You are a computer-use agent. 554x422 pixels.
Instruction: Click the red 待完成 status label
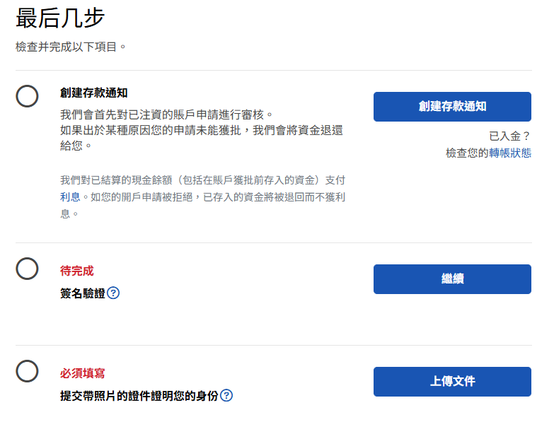(x=76, y=271)
